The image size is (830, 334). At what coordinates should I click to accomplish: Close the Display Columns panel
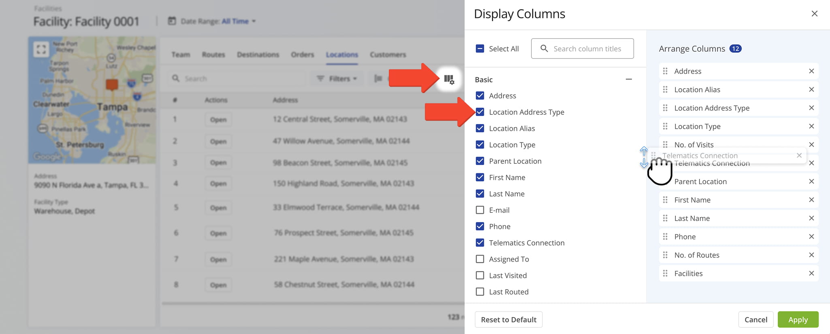(814, 14)
